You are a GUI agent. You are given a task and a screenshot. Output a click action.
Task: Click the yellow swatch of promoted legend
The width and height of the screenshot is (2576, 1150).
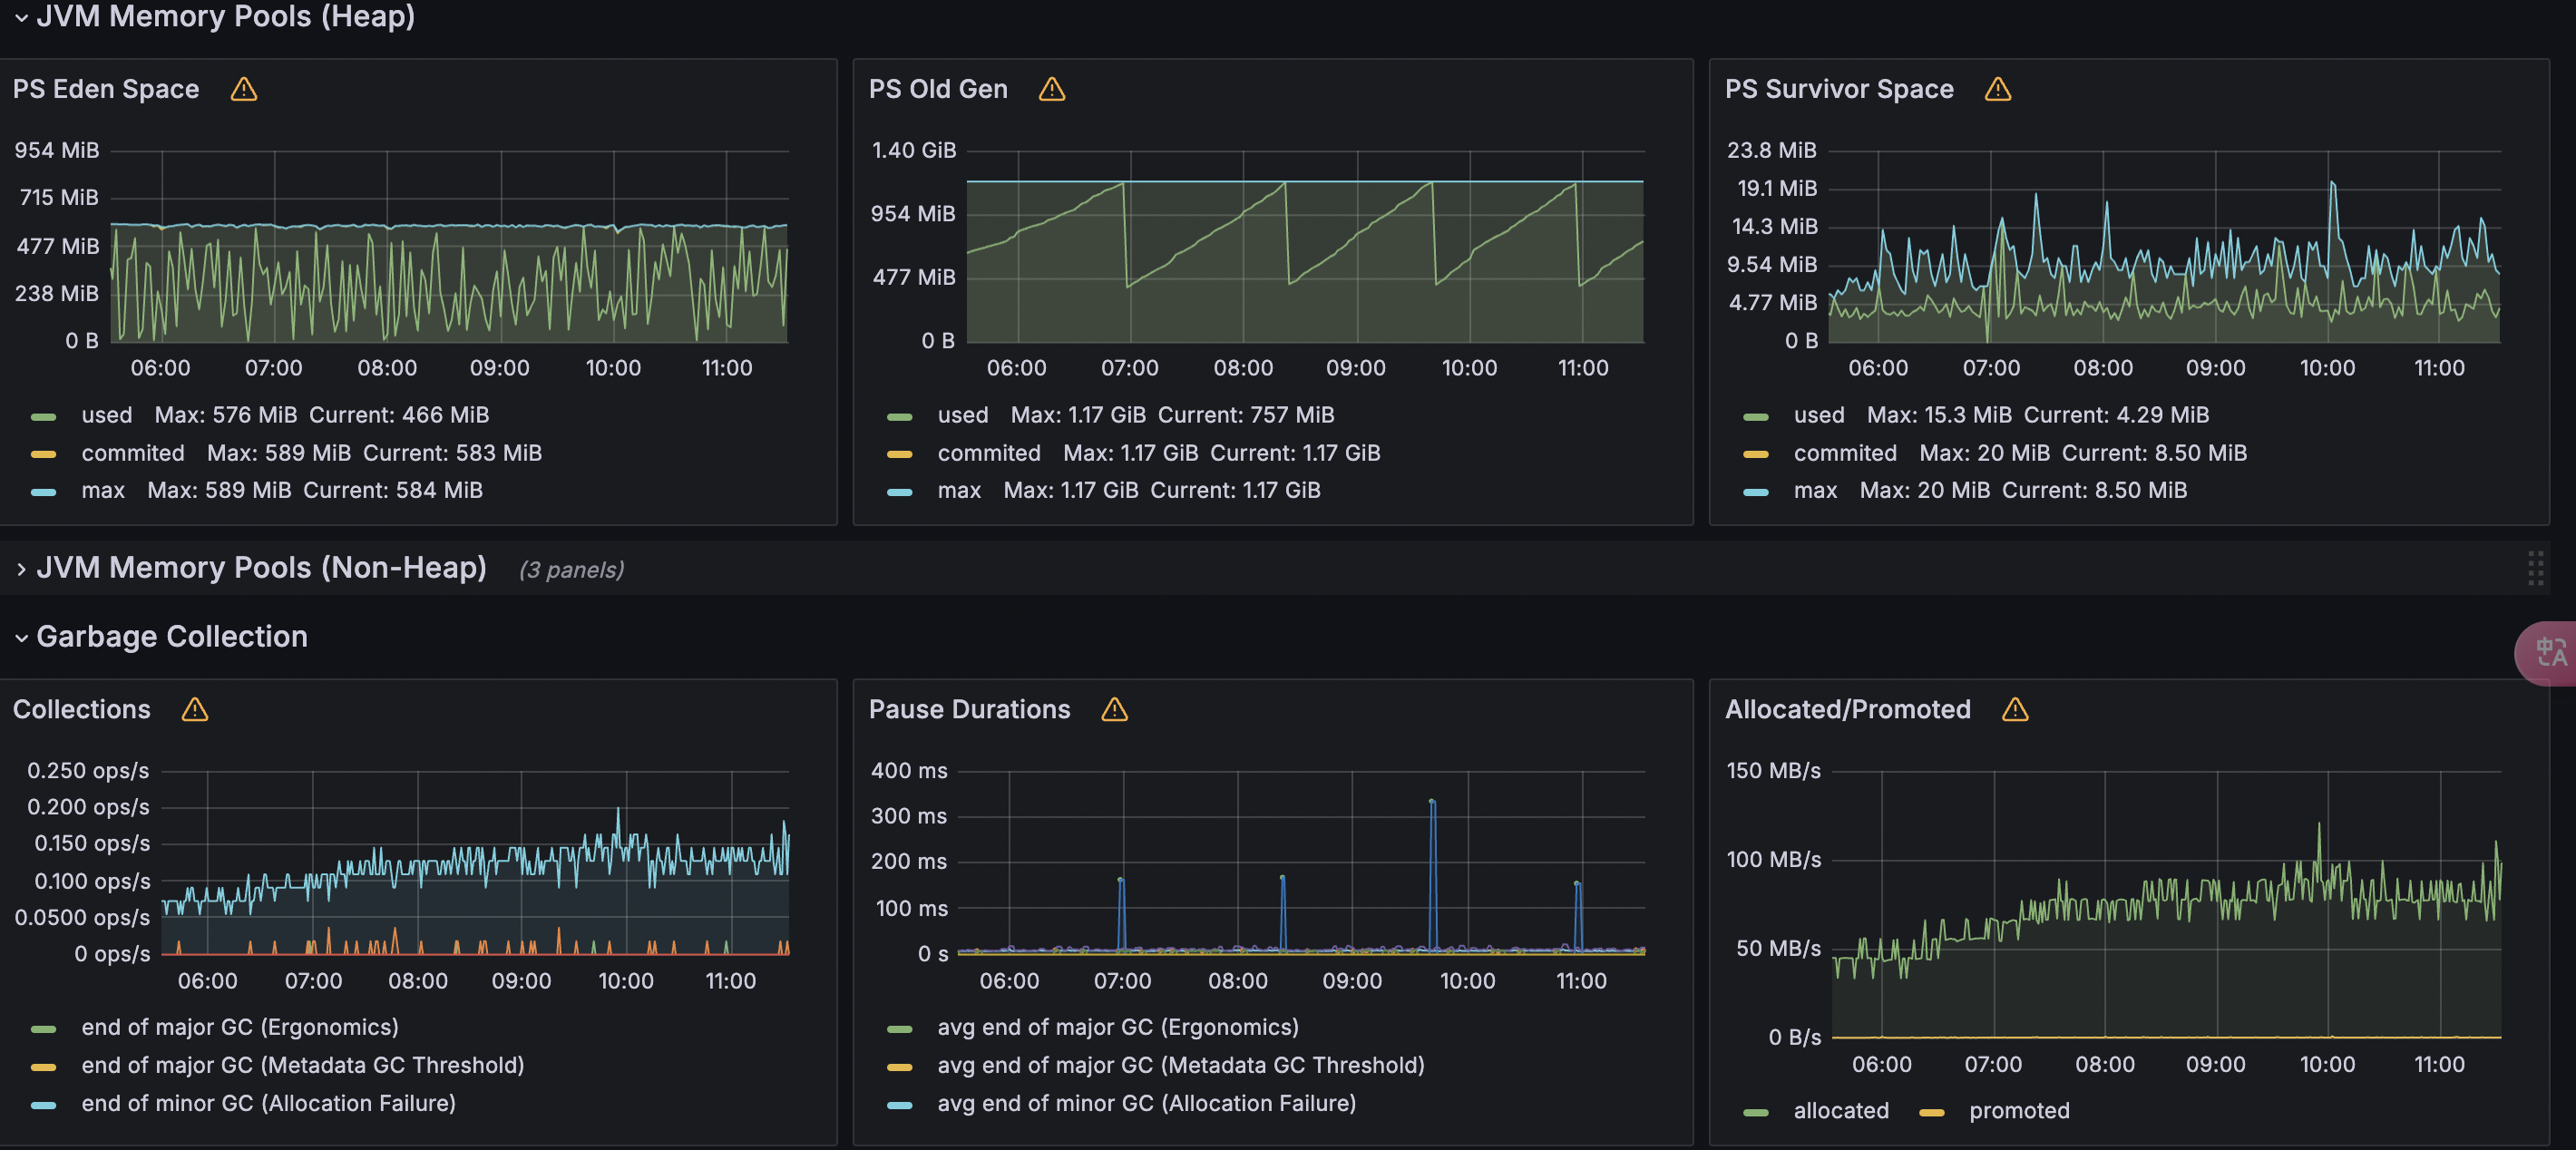coord(1932,1112)
